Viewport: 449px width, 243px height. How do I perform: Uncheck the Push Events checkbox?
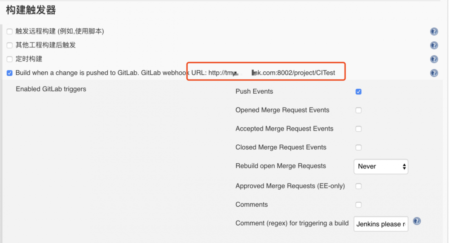click(358, 91)
